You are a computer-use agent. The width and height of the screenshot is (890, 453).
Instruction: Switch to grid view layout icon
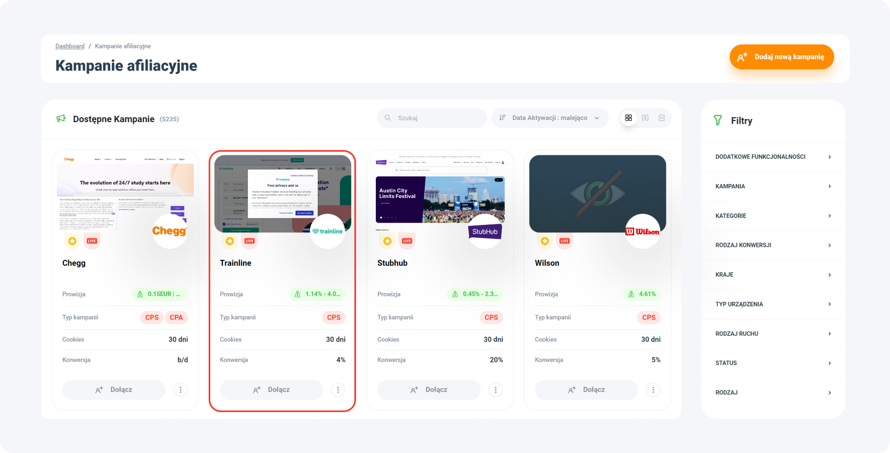(628, 118)
